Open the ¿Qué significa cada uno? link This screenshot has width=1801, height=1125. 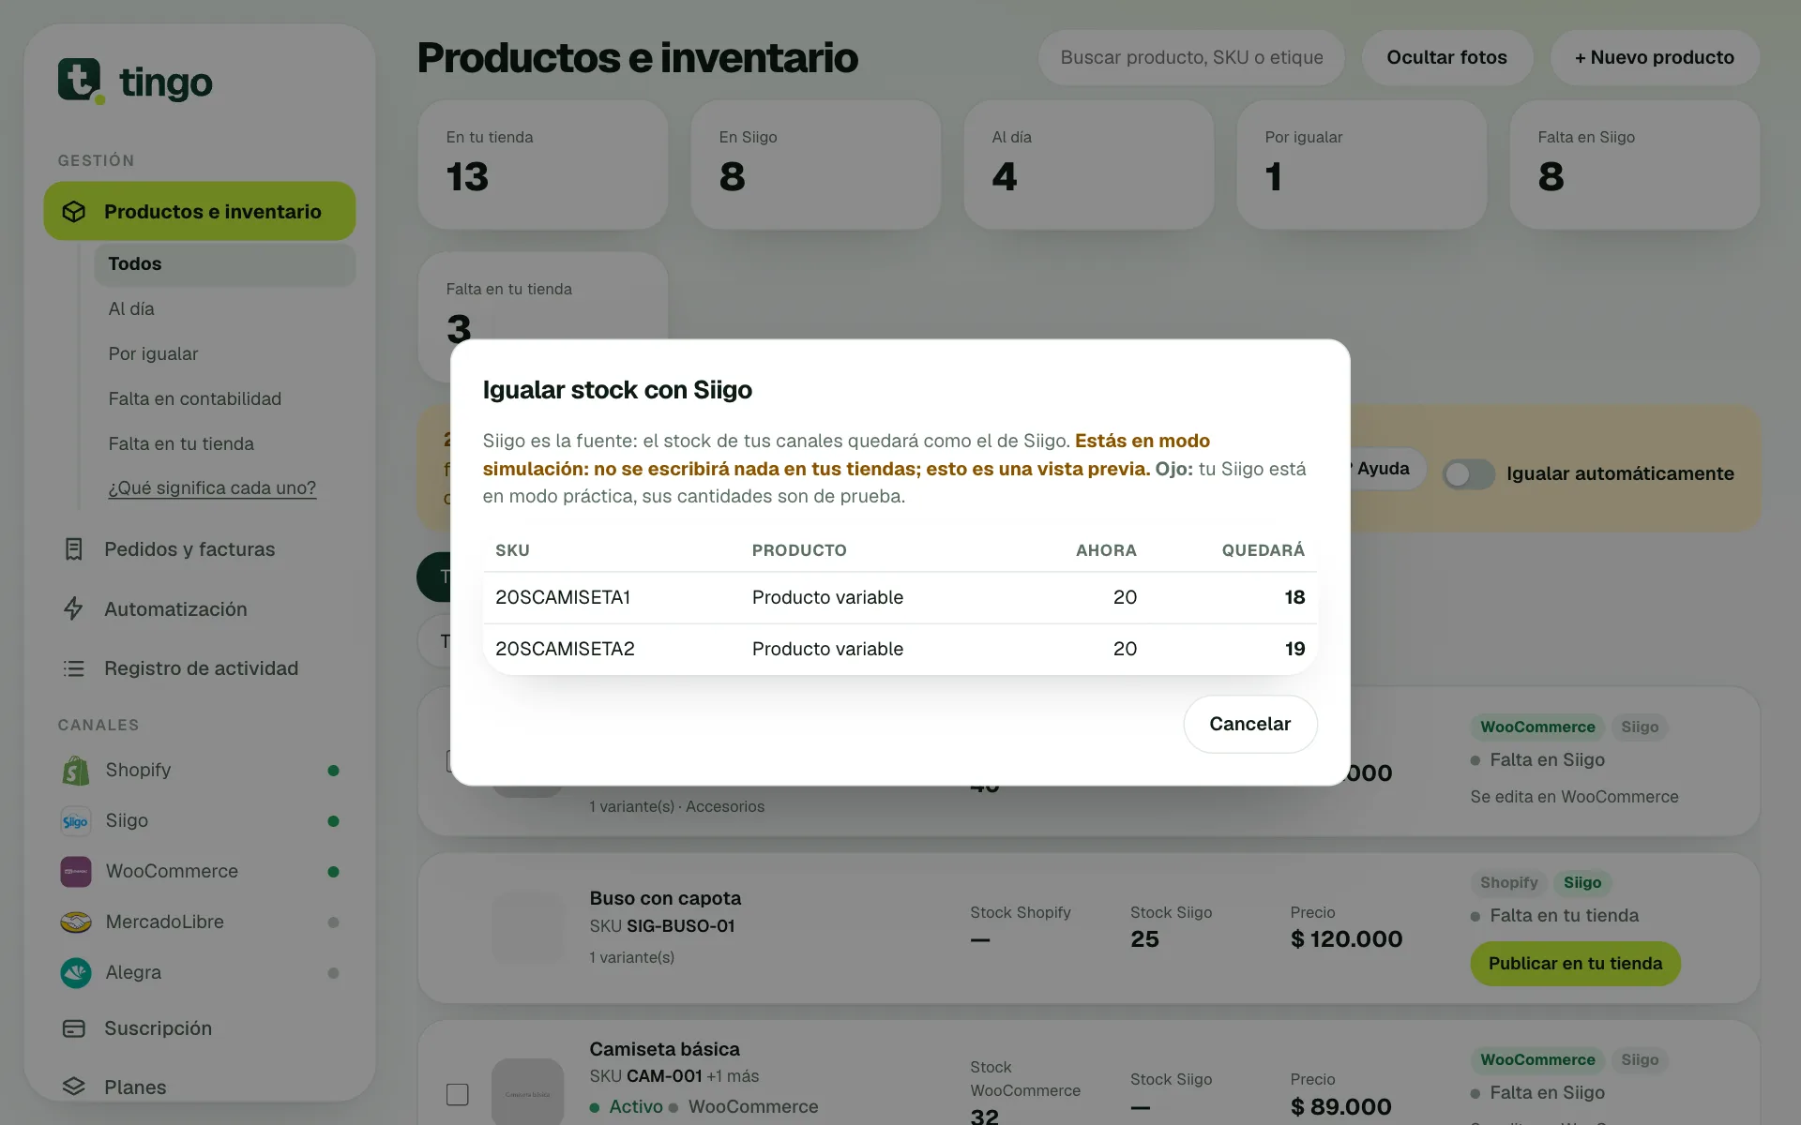pos(212,488)
